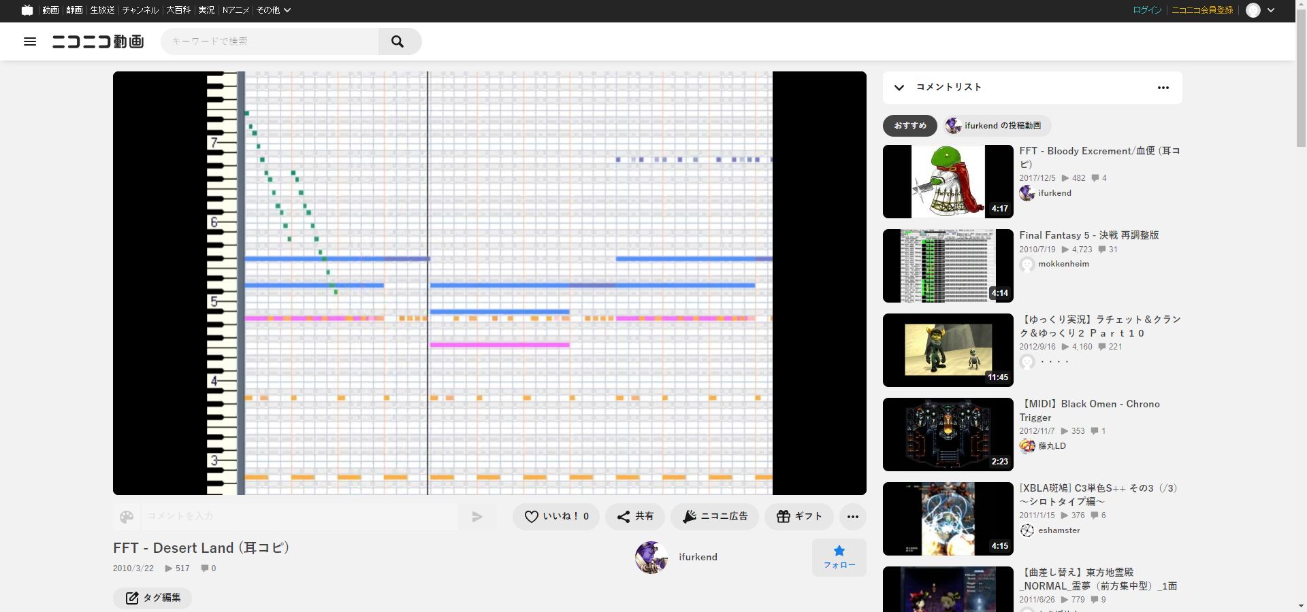Toggle follow on the ifurkend star button
The width and height of the screenshot is (1307, 612).
(x=839, y=557)
